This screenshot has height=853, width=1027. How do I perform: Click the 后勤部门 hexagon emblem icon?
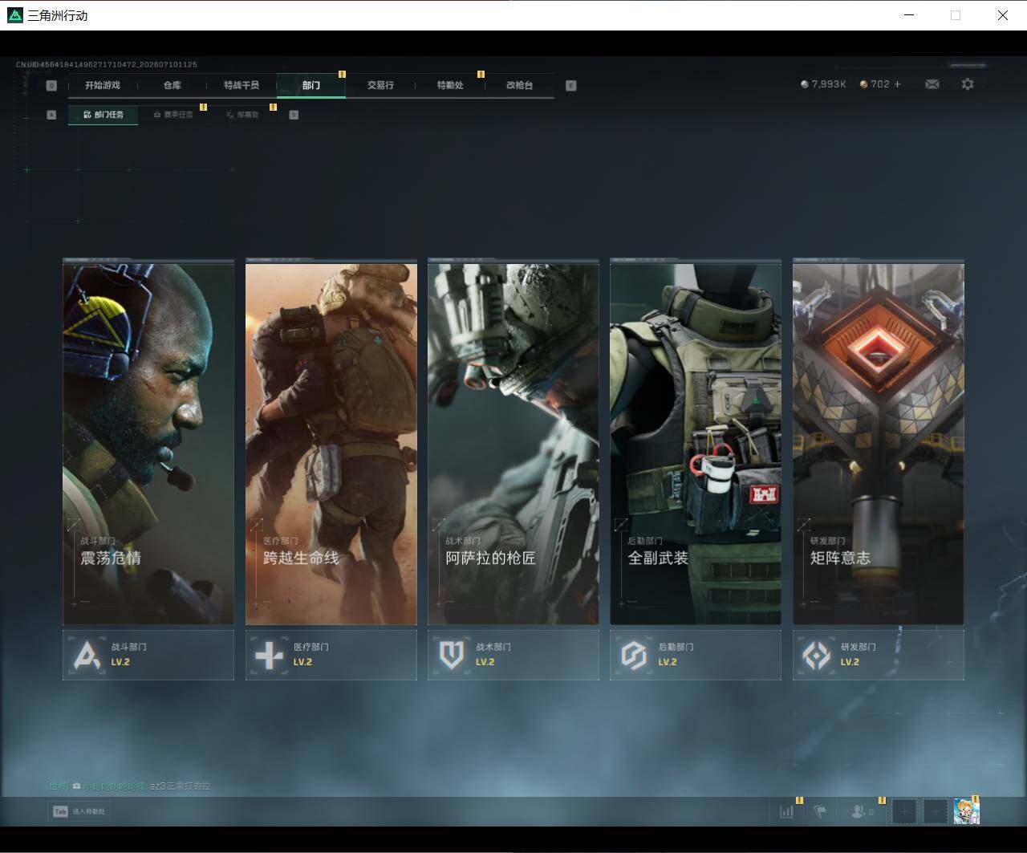(634, 656)
